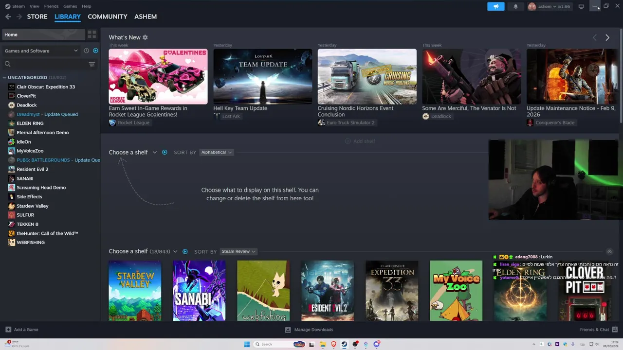Open the announcements megaphone button
Screen dimensions: 623x350
pos(496,6)
